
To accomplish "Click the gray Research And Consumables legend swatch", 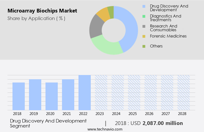I will pos(144,26).
